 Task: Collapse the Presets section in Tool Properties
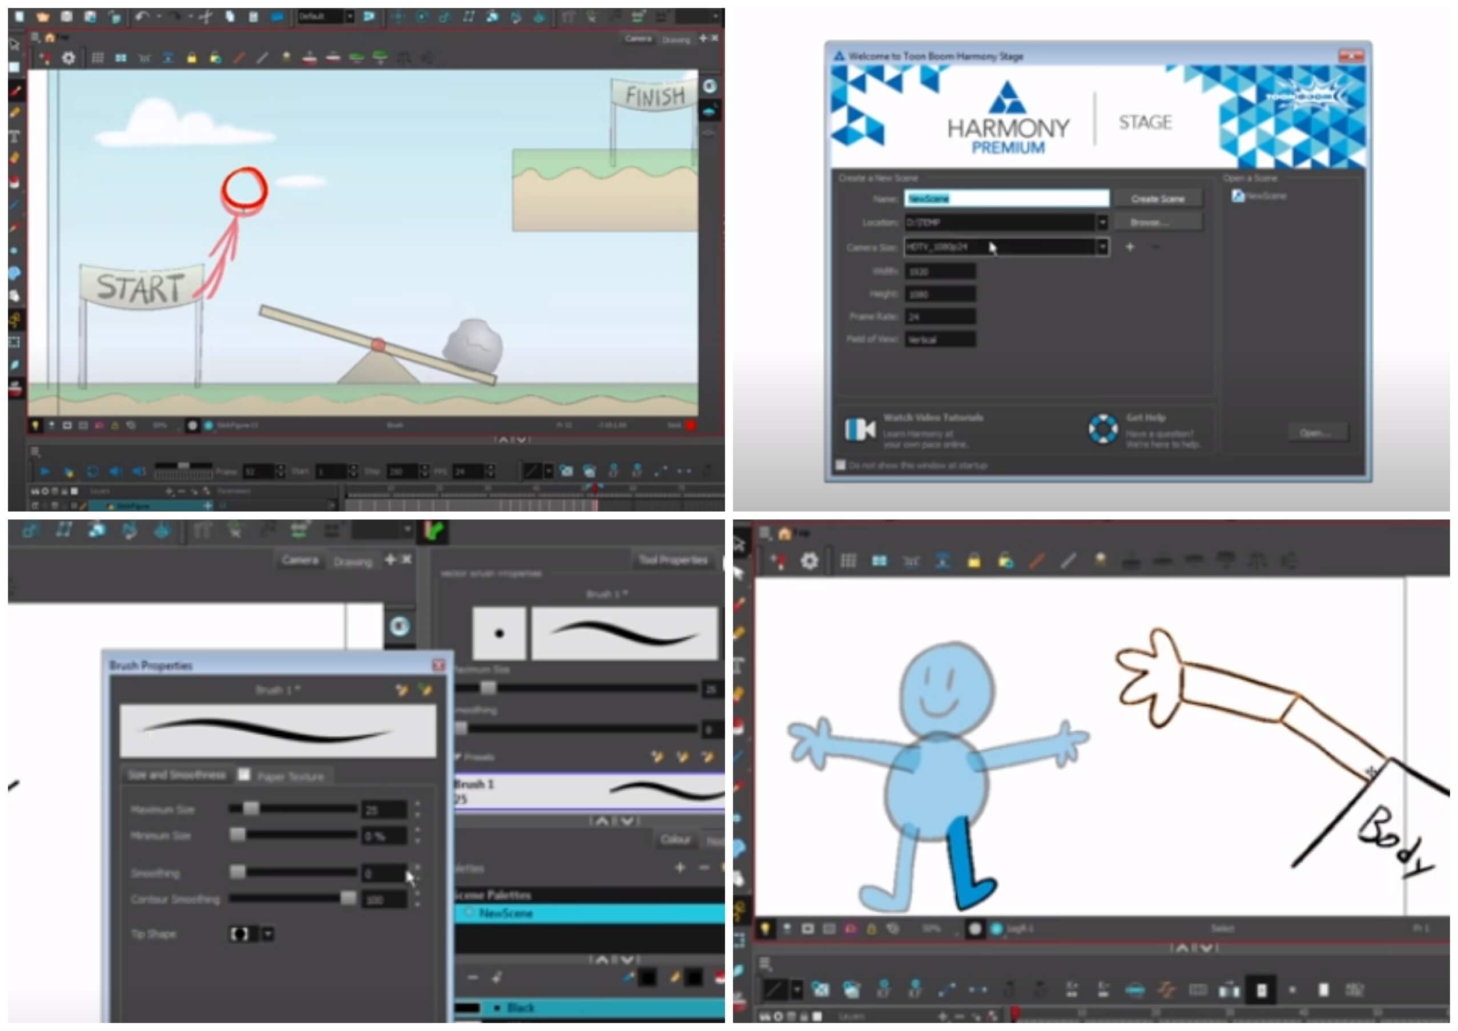tap(457, 758)
